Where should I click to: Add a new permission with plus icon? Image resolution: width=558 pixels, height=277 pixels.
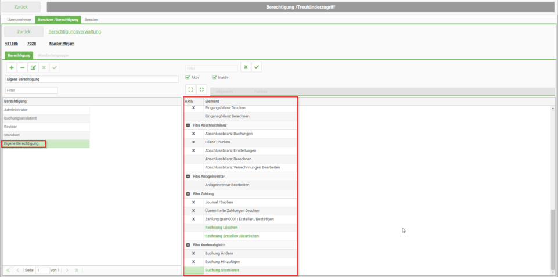tap(12, 67)
